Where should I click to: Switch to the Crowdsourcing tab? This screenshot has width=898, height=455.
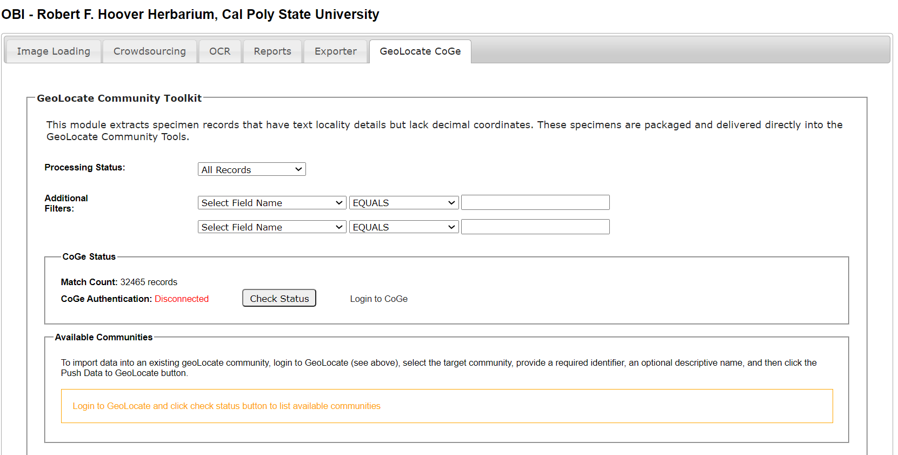[x=149, y=51]
